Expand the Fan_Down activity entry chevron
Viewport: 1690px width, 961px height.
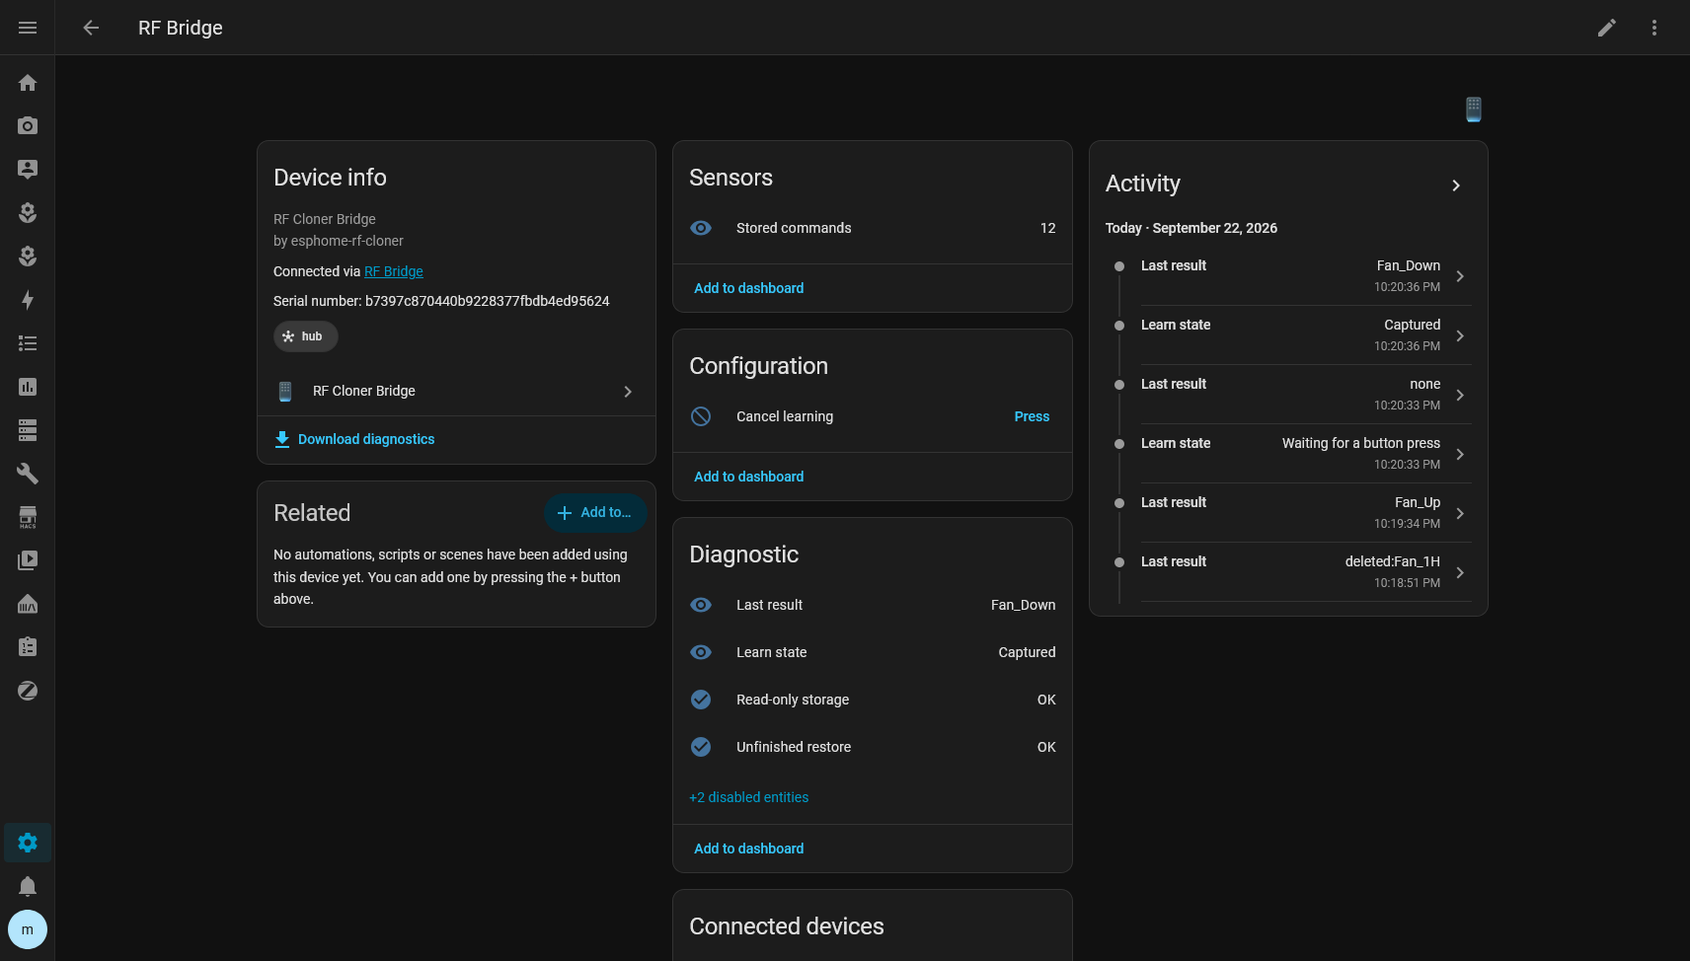tap(1460, 276)
